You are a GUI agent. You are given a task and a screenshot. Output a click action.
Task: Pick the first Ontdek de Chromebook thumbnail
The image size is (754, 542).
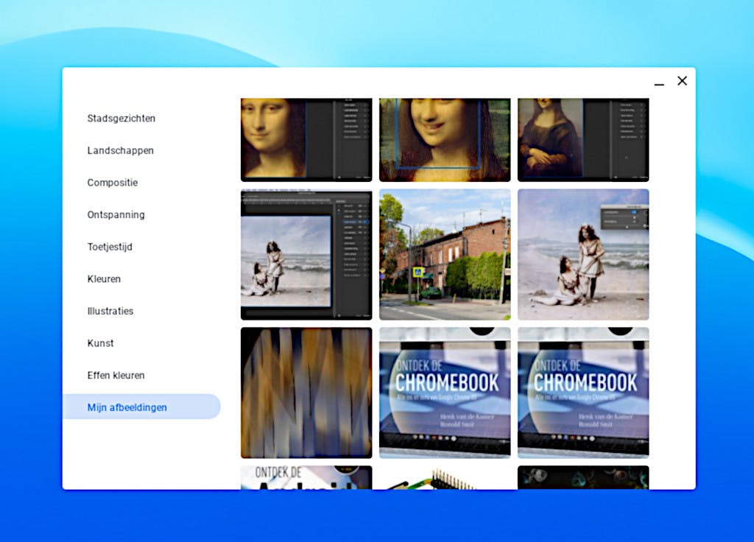445,393
